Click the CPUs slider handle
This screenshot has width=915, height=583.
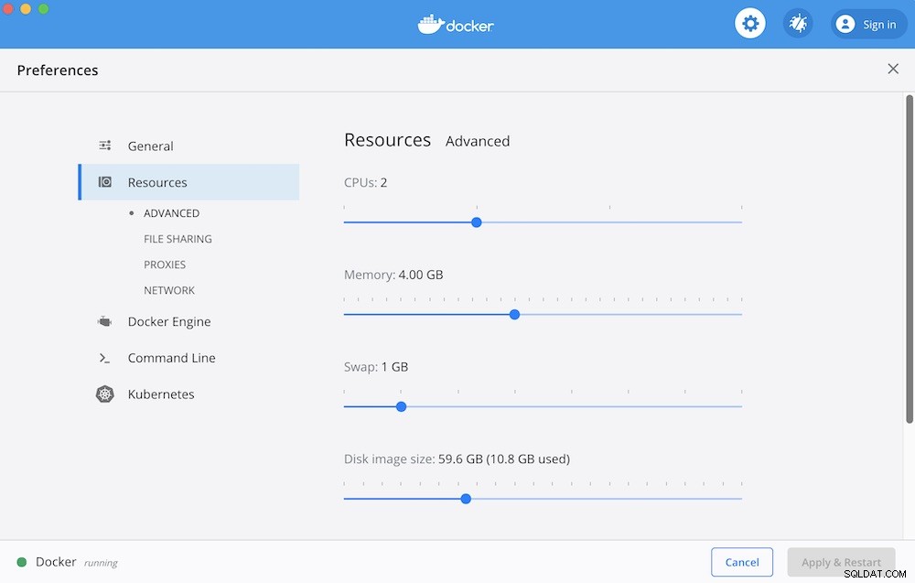[x=476, y=222]
